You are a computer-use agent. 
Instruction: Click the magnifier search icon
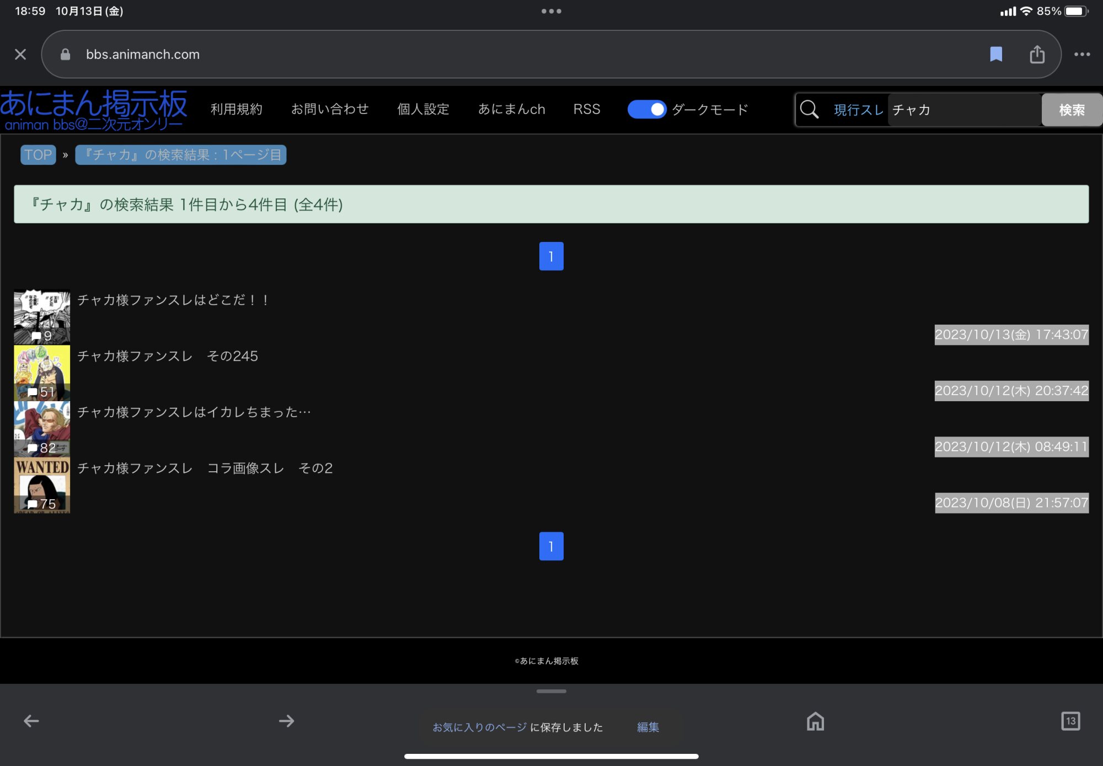tap(809, 109)
